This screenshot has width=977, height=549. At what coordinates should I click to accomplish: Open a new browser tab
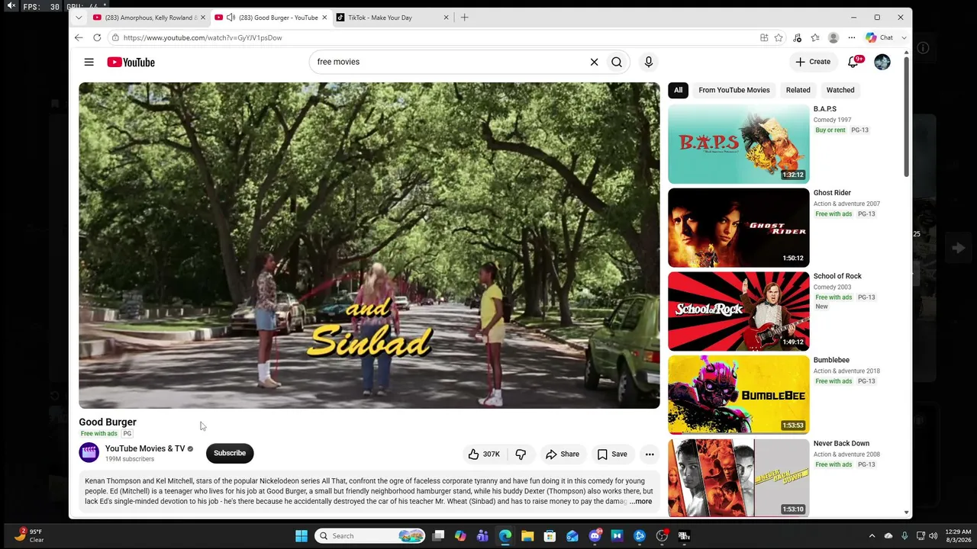click(x=464, y=18)
